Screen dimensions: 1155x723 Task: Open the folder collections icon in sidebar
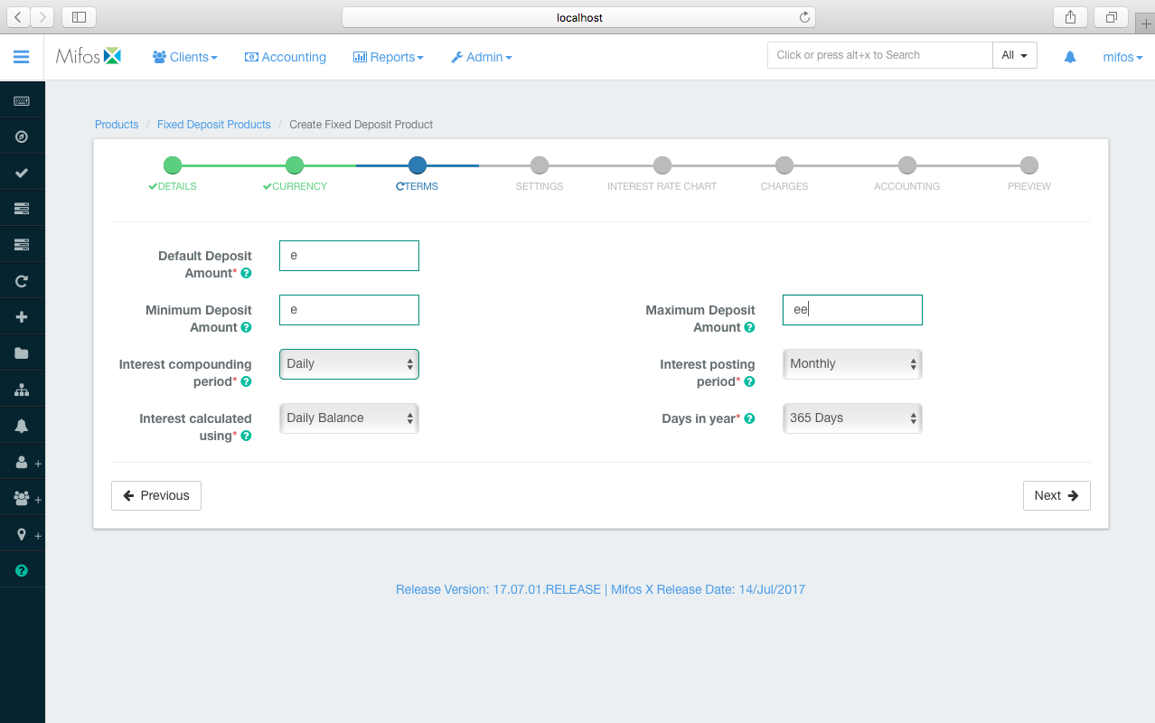coord(22,352)
